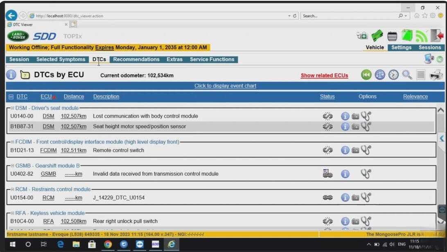Open the Sessions top menu

(430, 47)
